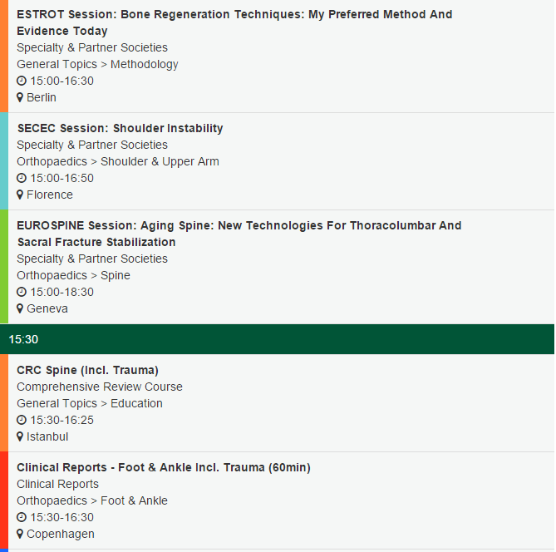Click the 15:30 time slot header
The image size is (556, 552).
click(277, 339)
